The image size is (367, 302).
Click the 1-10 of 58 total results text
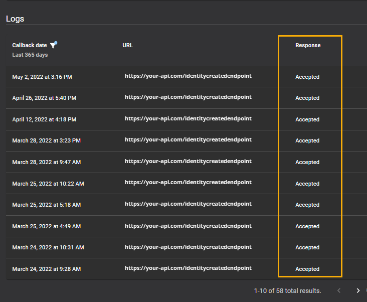pos(287,291)
